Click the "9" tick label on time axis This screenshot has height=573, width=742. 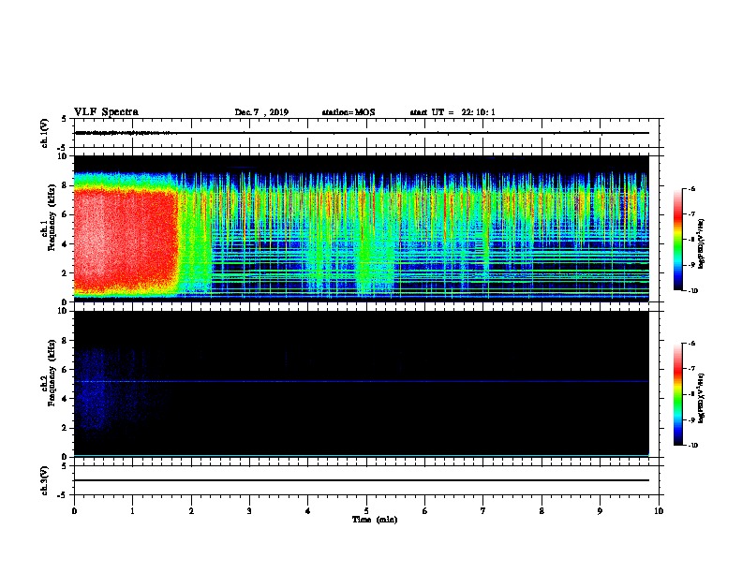[600, 511]
